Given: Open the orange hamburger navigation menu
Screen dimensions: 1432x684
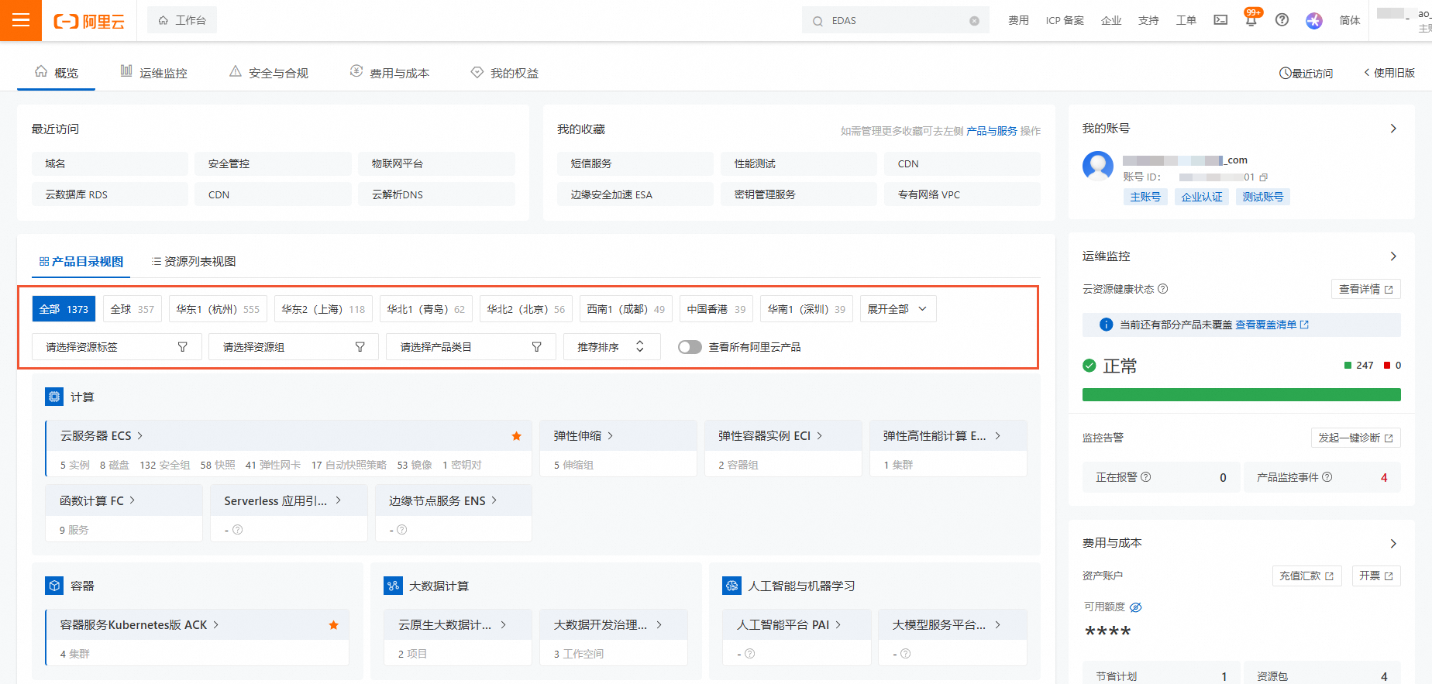Looking at the screenshot, I should (21, 20).
